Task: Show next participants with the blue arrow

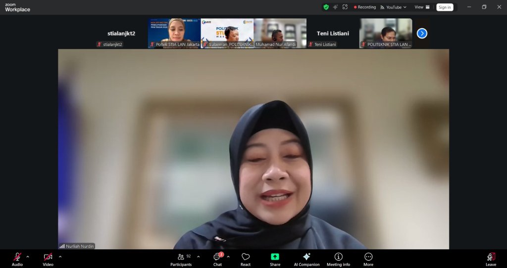Action: 422,33
